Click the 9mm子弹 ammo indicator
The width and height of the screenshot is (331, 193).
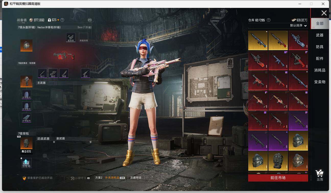pyautogui.click(x=84, y=27)
